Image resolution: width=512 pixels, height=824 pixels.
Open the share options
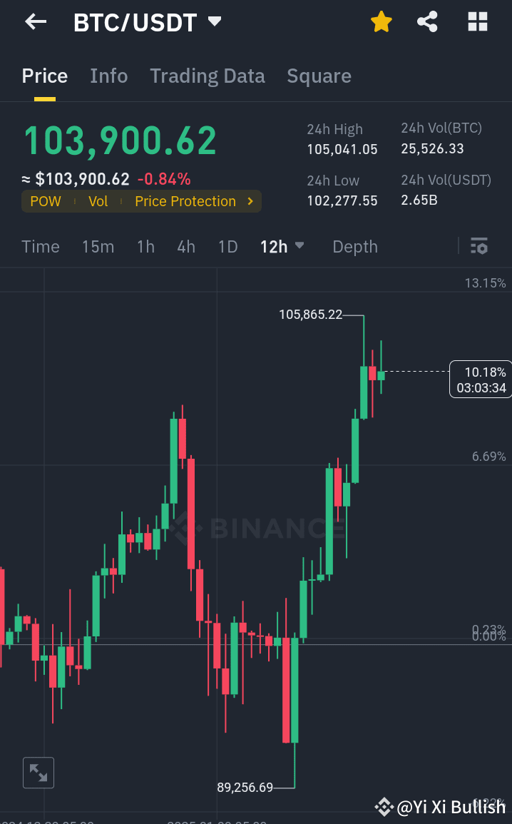427,21
